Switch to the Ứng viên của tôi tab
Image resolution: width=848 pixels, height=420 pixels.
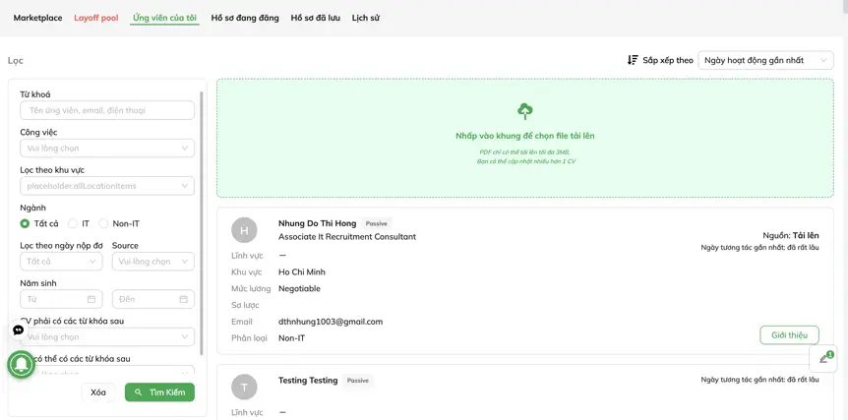click(x=165, y=18)
